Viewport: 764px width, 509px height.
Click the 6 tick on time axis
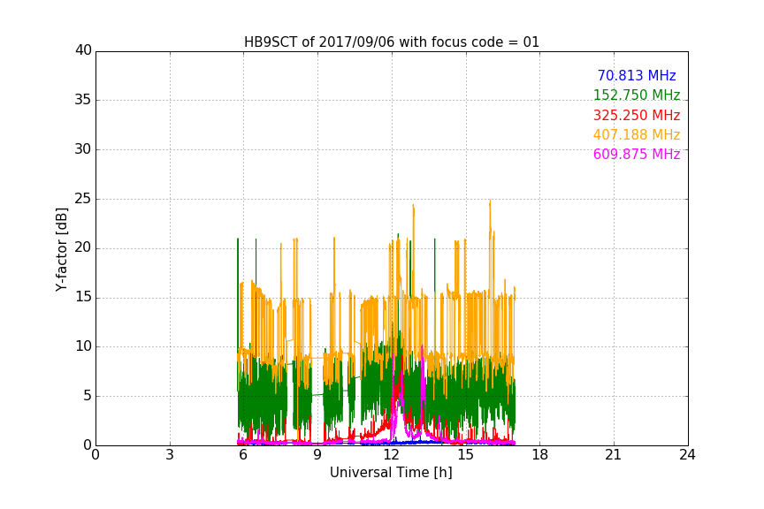click(243, 455)
